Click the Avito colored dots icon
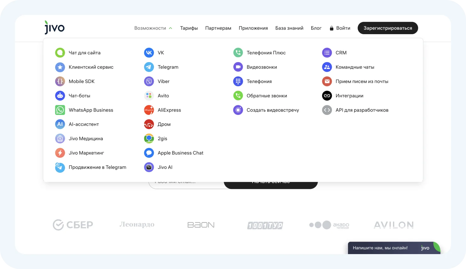 (149, 96)
